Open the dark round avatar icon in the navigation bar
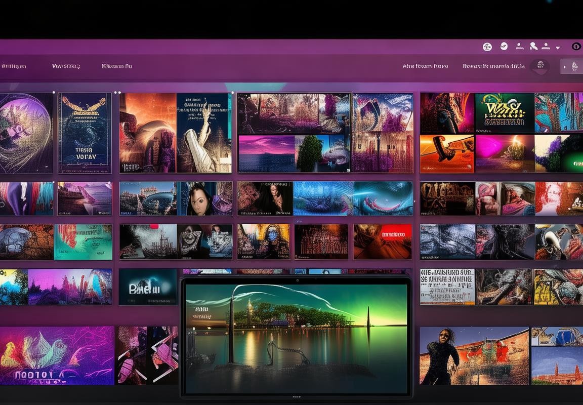Viewport: 583px width, 405px height. tap(540, 66)
